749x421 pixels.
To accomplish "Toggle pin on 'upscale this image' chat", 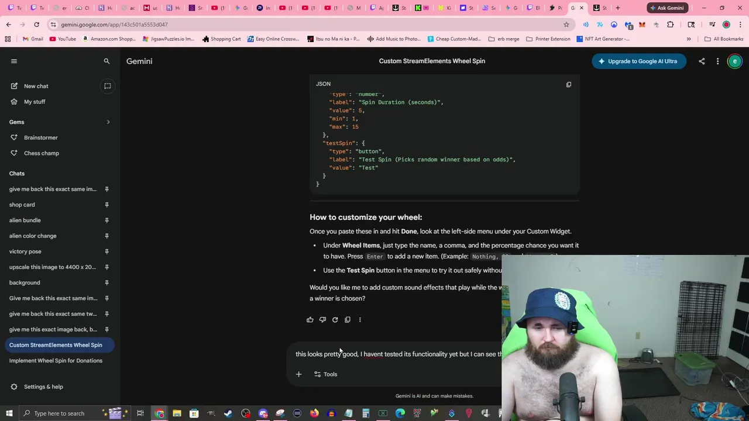I will [x=106, y=267].
